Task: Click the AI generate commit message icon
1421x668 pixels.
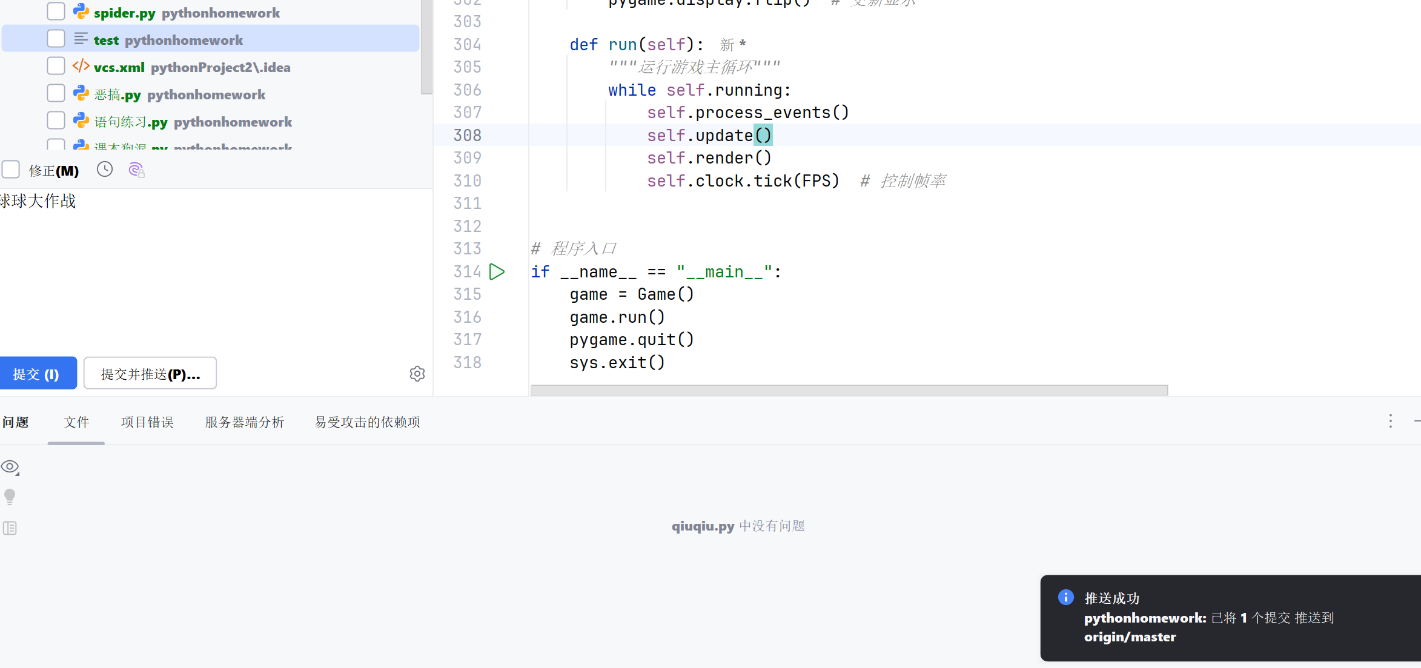Action: tap(136, 170)
